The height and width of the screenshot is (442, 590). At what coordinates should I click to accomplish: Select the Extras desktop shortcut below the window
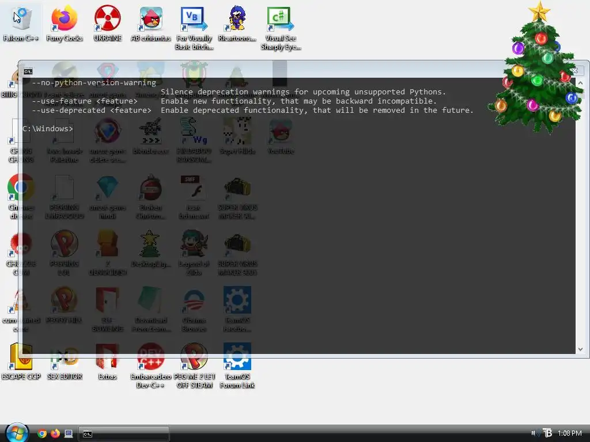coord(108,361)
